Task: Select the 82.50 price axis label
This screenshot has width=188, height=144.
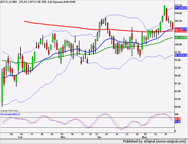Action: (x=178, y=99)
